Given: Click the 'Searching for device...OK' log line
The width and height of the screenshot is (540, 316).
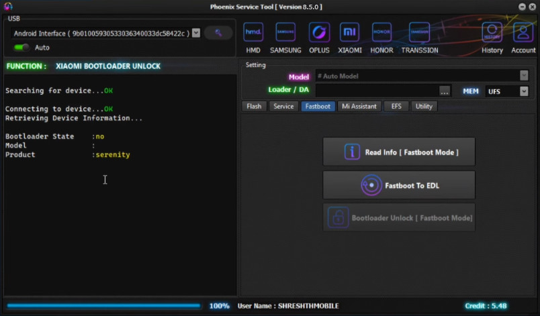Looking at the screenshot, I should tap(59, 91).
